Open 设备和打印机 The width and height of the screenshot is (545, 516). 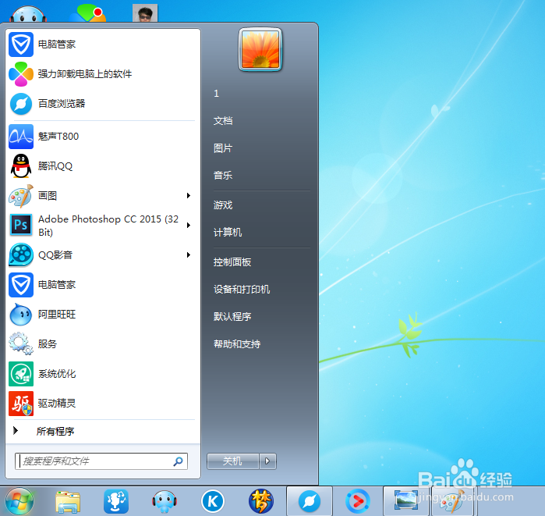pos(242,289)
